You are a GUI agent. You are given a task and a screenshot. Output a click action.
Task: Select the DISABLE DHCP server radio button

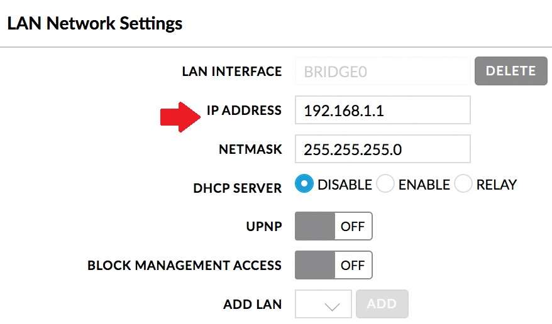tap(304, 184)
